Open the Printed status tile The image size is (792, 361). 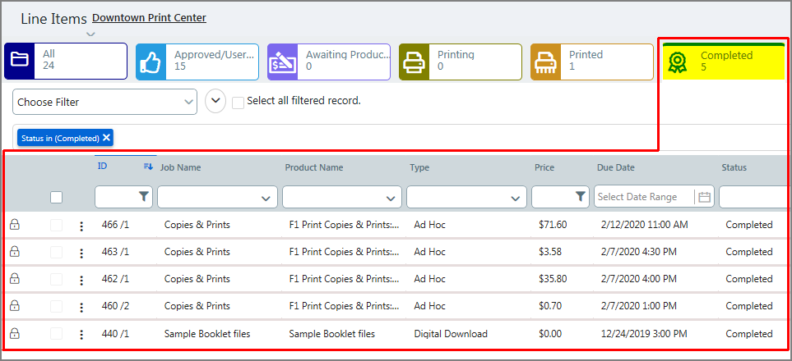[591, 62]
